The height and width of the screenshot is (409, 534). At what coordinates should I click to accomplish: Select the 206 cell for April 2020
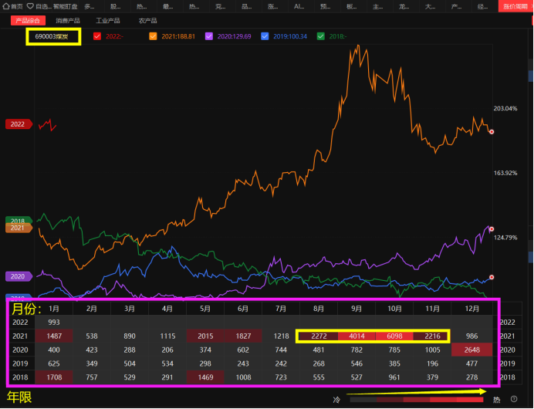(x=167, y=350)
